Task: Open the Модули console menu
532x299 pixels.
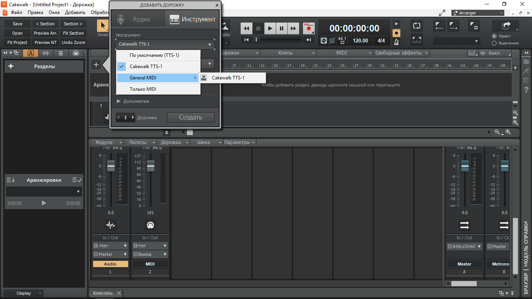Action: [x=107, y=142]
